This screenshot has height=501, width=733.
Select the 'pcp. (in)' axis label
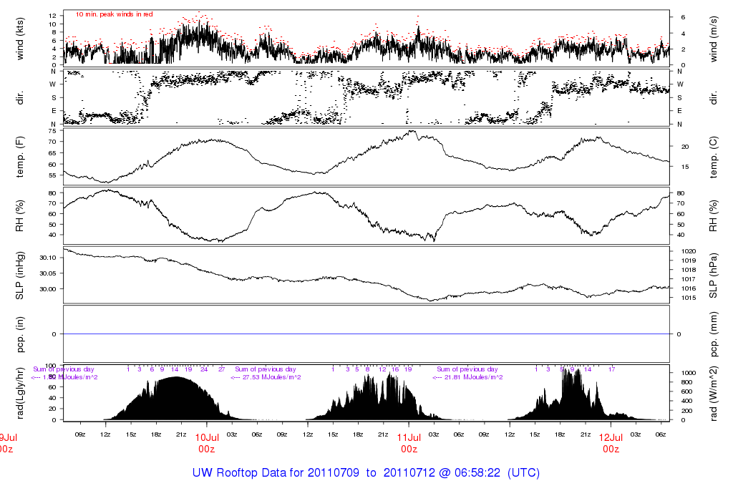pyautogui.click(x=19, y=334)
